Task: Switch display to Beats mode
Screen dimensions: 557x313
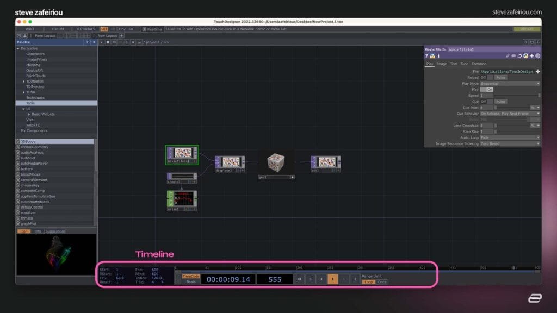Action: point(191,282)
